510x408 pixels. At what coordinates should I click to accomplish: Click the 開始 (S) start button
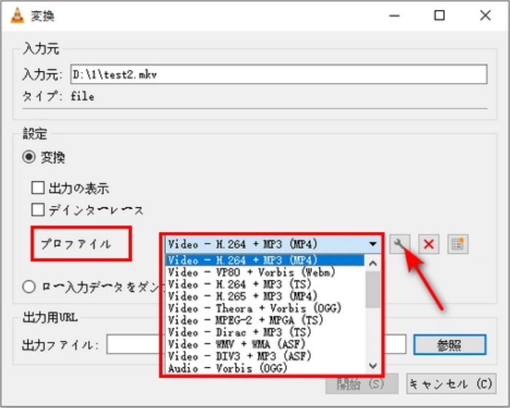(362, 384)
